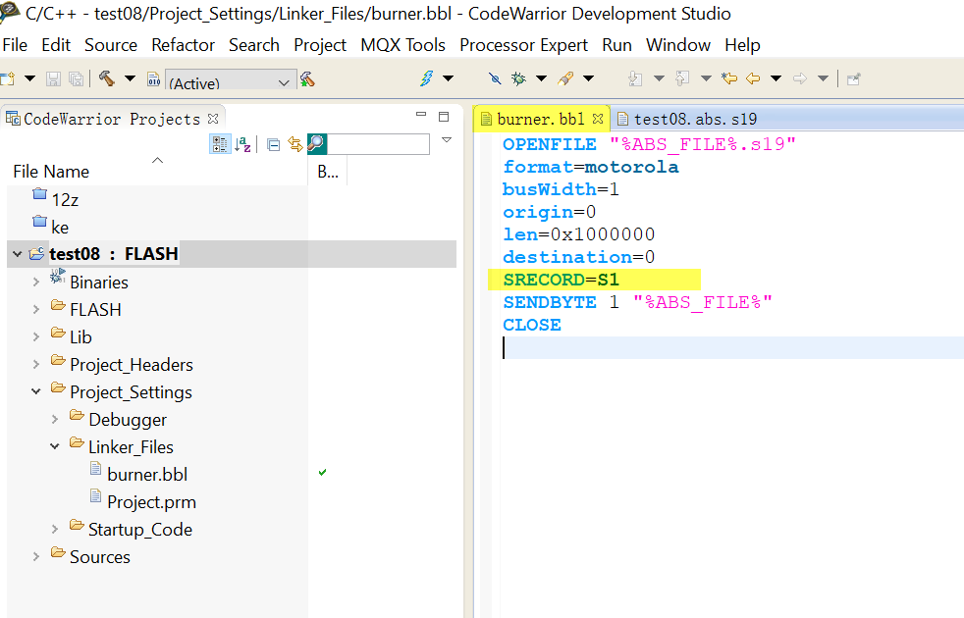Open the Search flashlight dropdown arrow
964x618 pixels.
point(588,78)
